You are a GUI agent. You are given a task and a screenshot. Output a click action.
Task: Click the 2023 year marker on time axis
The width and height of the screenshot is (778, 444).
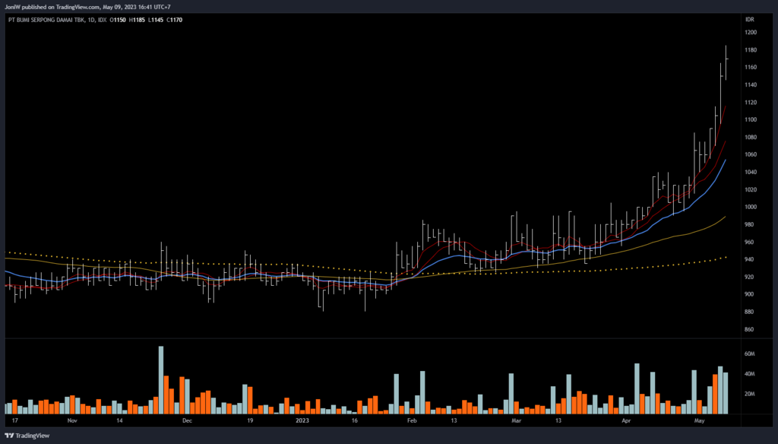(x=302, y=420)
